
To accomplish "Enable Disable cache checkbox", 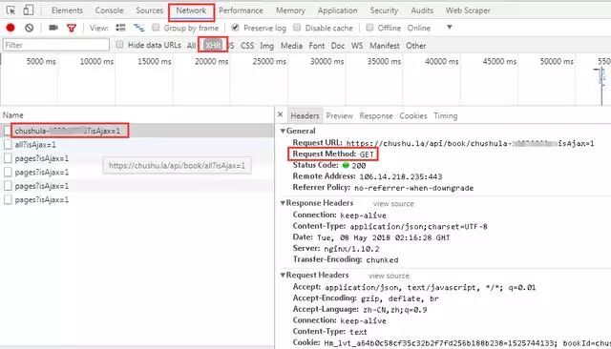I will pyautogui.click(x=297, y=28).
